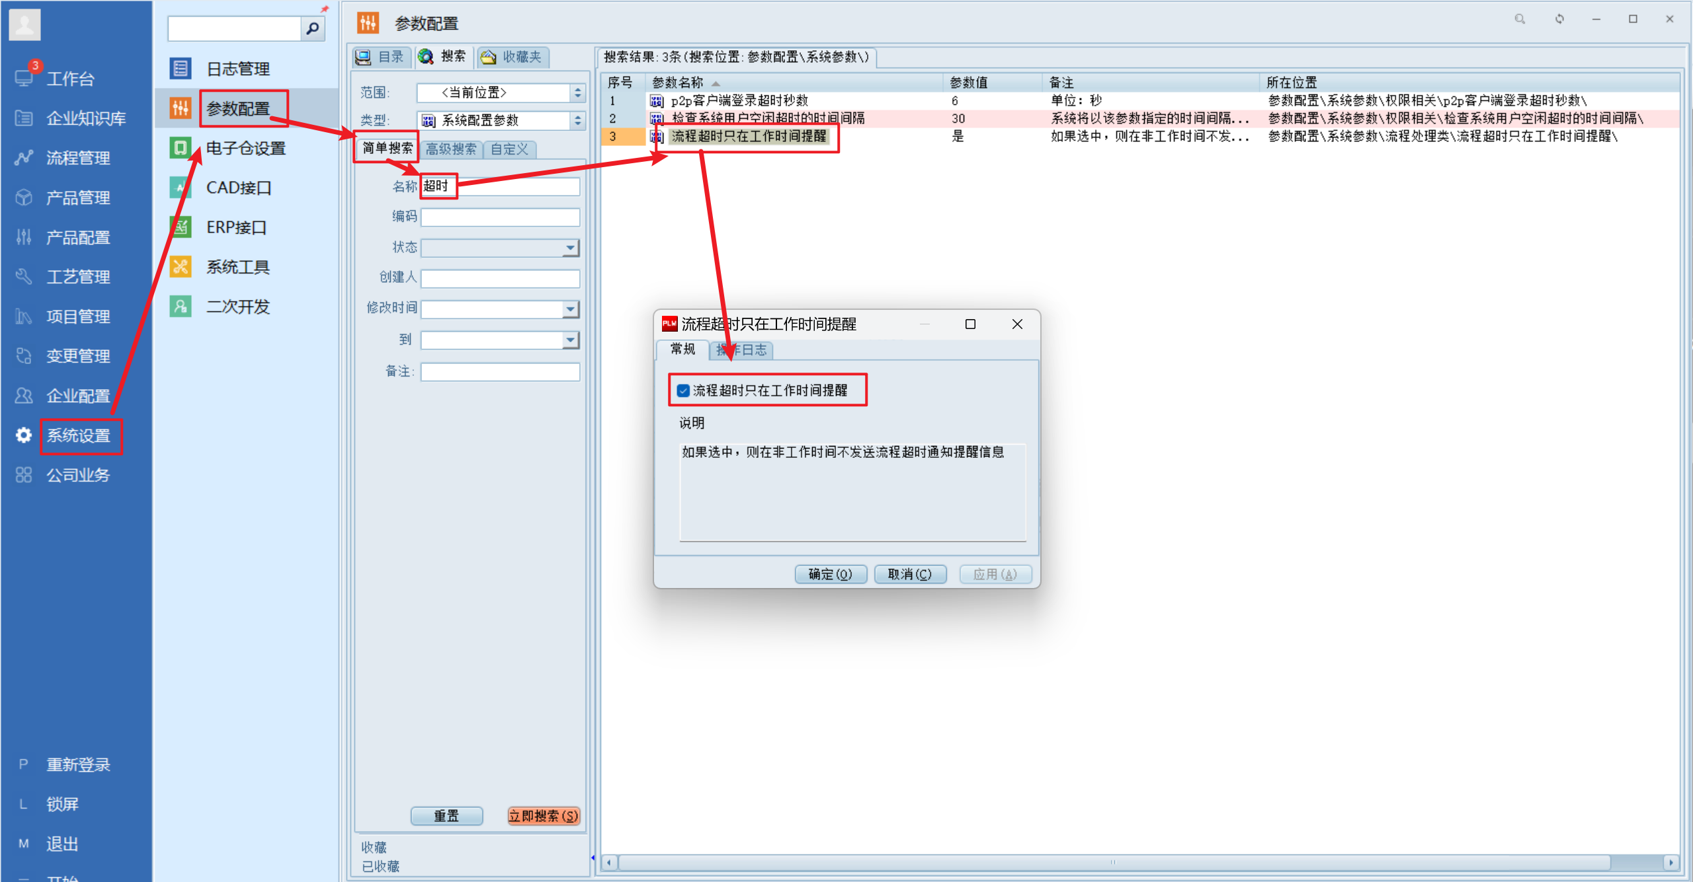Close the 流程超时只在工作时间提醒 dialog
This screenshot has height=882, width=1693.
(x=1017, y=324)
